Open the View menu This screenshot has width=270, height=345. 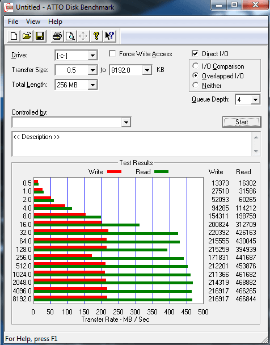pyautogui.click(x=33, y=22)
